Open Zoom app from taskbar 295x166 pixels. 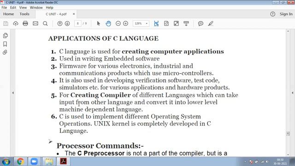pyautogui.click(x=34, y=161)
